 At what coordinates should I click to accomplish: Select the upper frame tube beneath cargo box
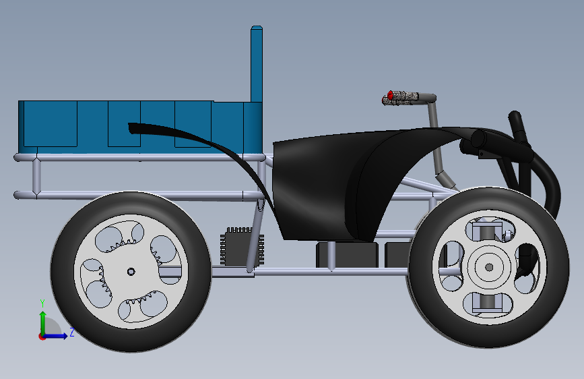click(x=138, y=157)
